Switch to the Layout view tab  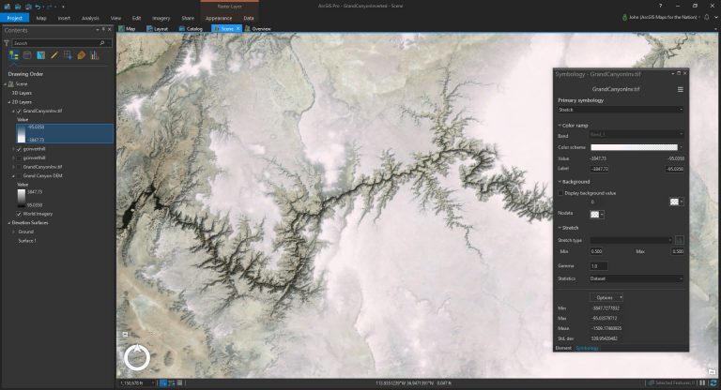click(158, 28)
